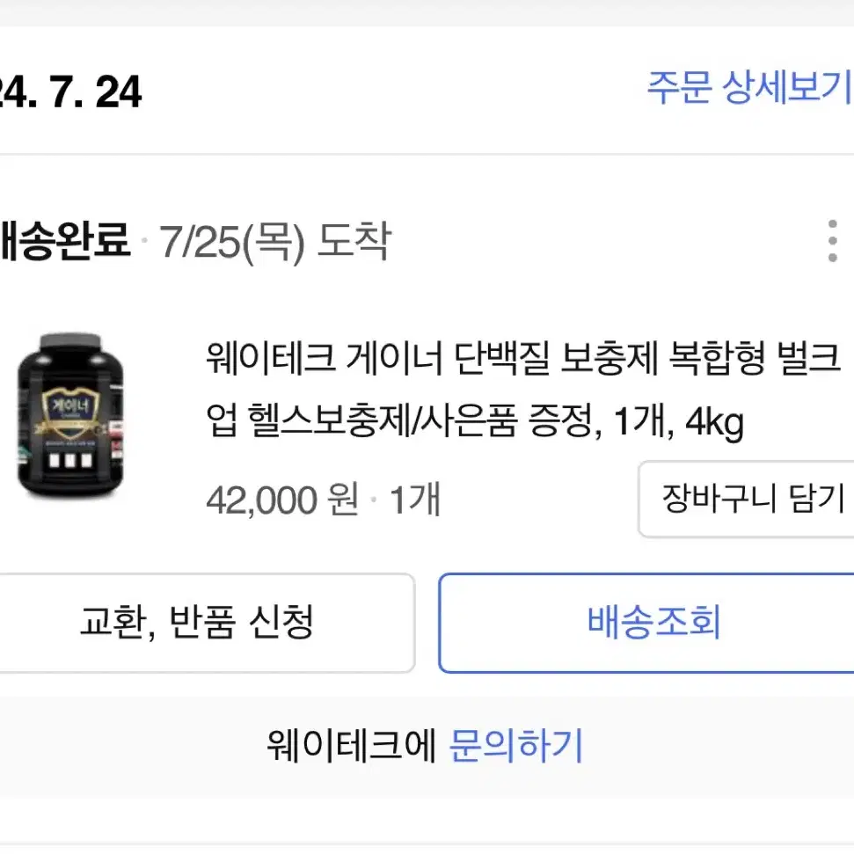
Task: Click the 7/25(목) 도착 arrival date text
Action: coord(274,241)
